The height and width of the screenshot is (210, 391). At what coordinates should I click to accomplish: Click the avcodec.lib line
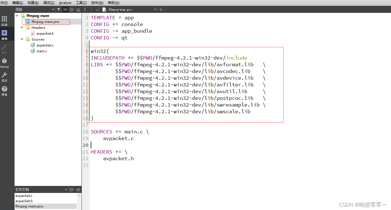190,71
